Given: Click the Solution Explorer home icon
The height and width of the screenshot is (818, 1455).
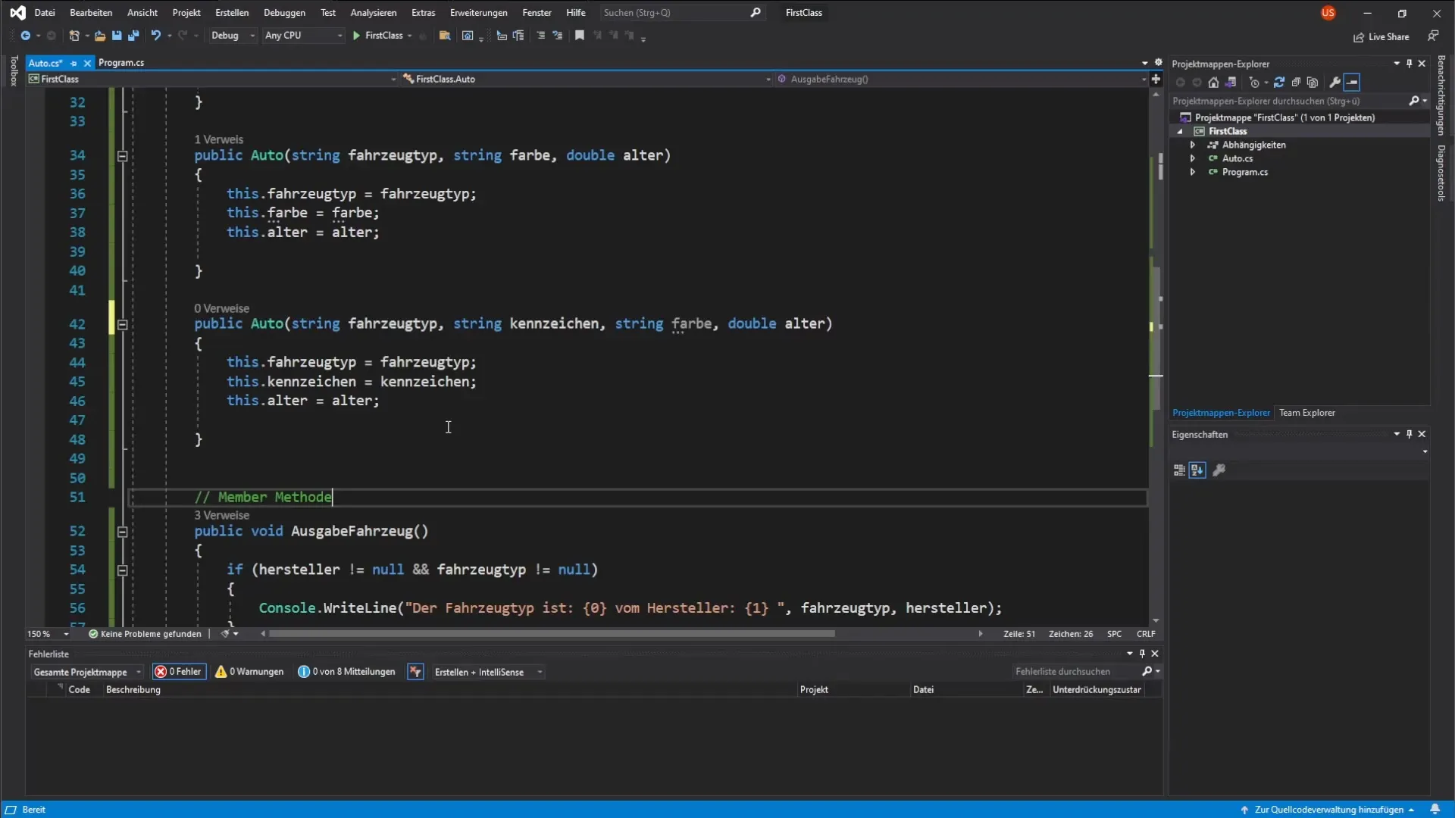Looking at the screenshot, I should pyautogui.click(x=1213, y=83).
